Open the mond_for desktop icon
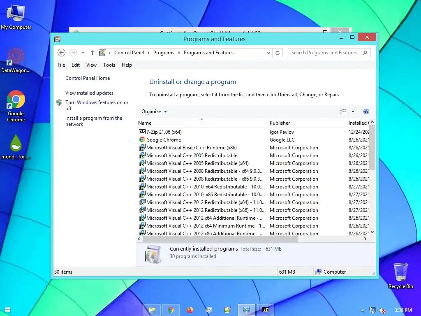 [16, 146]
